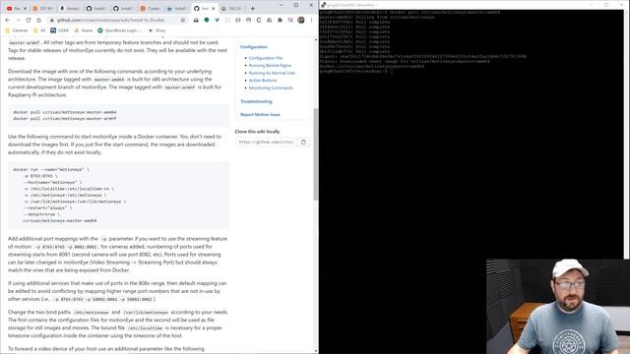The image size is (630, 354).
Task: Open Monitoring Commands wiki link
Action: coord(271,88)
